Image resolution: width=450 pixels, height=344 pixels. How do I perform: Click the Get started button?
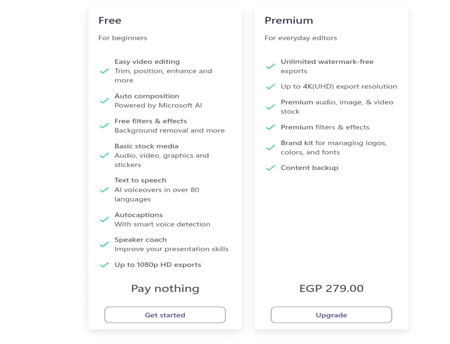[x=165, y=315]
